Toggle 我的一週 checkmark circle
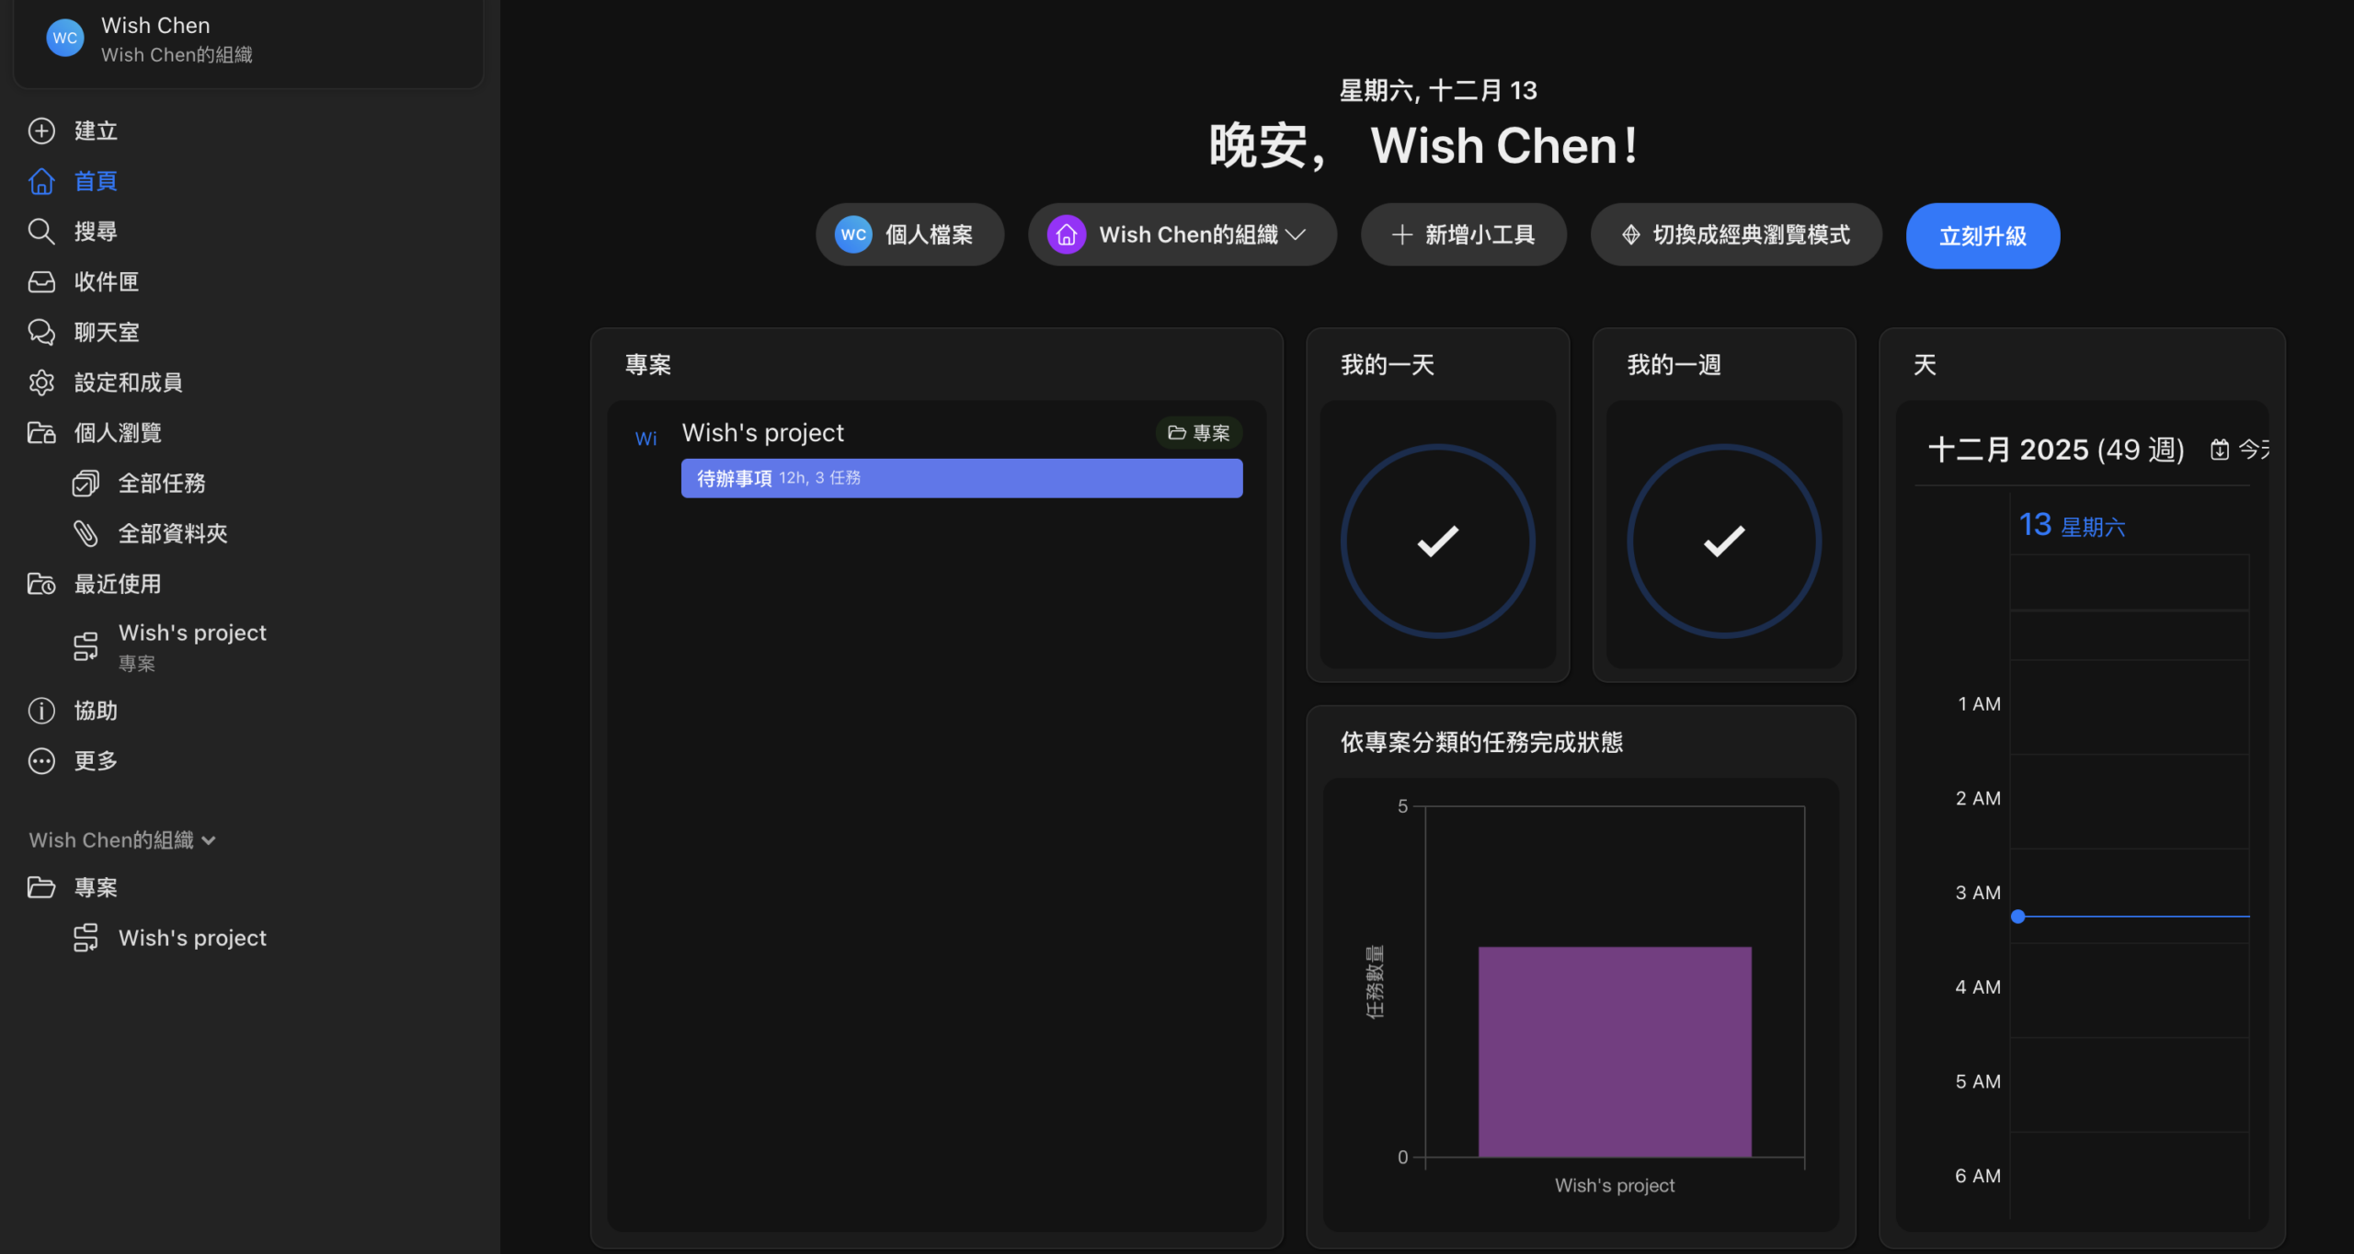Screen dimensions: 2354x1254 [x=1723, y=541]
